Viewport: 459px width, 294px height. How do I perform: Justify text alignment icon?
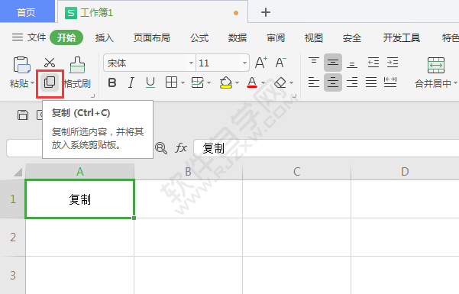(371, 82)
